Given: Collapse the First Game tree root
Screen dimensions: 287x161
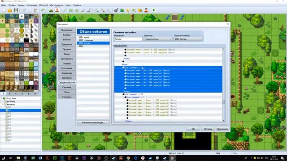Looking at the screenshot, I should 2,98.
